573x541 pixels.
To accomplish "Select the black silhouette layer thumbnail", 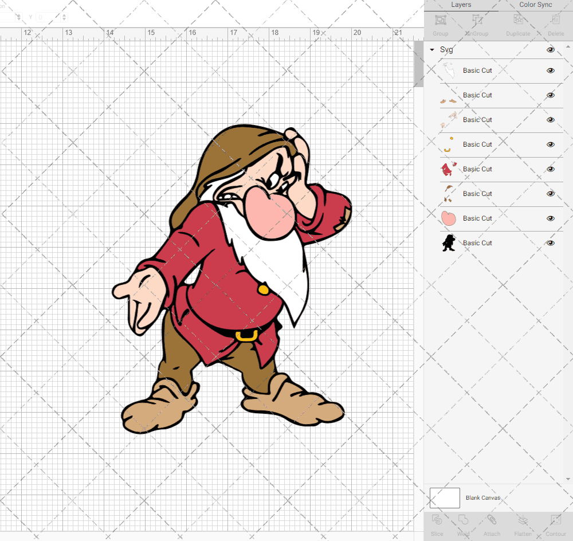I will (449, 243).
